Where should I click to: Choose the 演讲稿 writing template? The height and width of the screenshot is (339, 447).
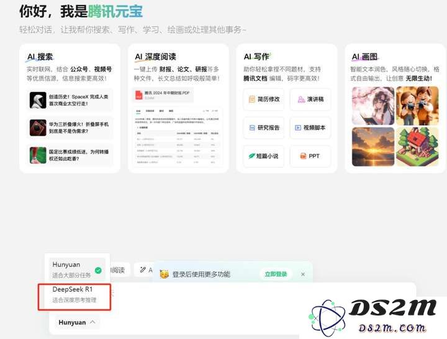tap(310, 99)
